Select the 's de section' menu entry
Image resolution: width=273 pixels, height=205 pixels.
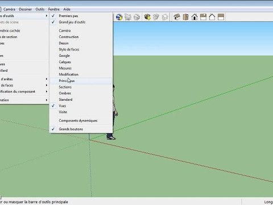click(x=24, y=37)
